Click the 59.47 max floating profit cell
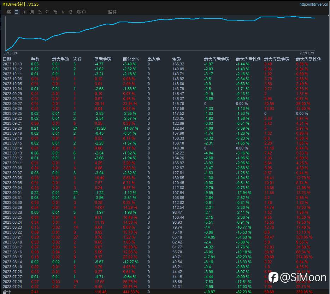This screenshot has height=294, width=330. [x=269, y=237]
